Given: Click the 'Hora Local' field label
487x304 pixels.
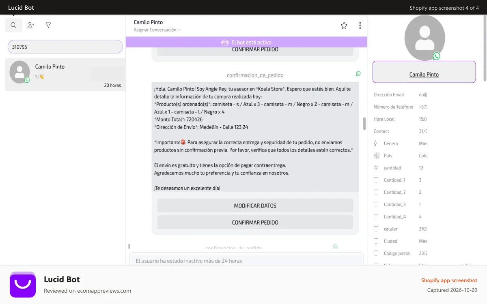Looking at the screenshot, I should tap(384, 119).
